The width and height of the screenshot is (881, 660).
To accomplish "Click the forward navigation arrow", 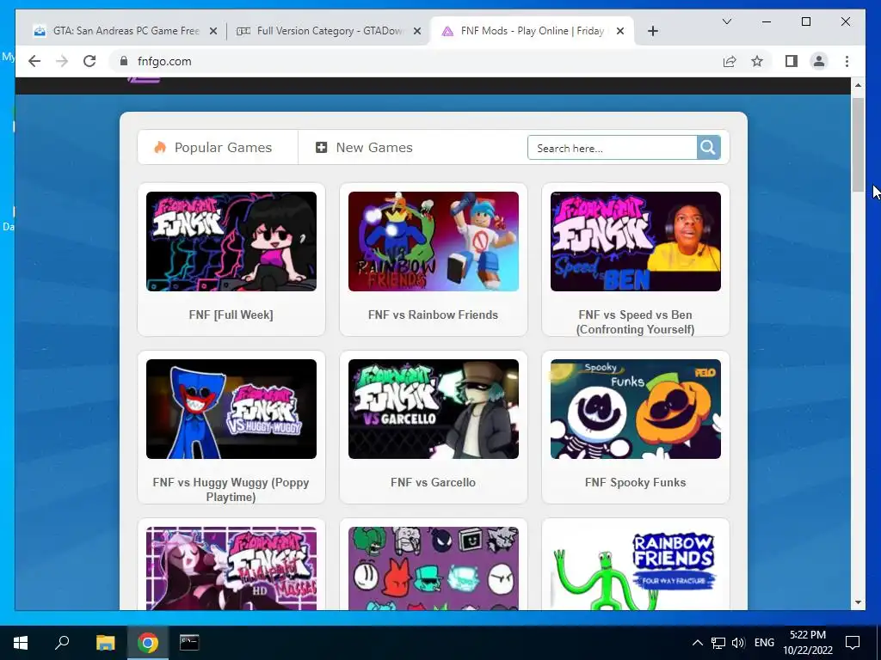I will (x=62, y=61).
